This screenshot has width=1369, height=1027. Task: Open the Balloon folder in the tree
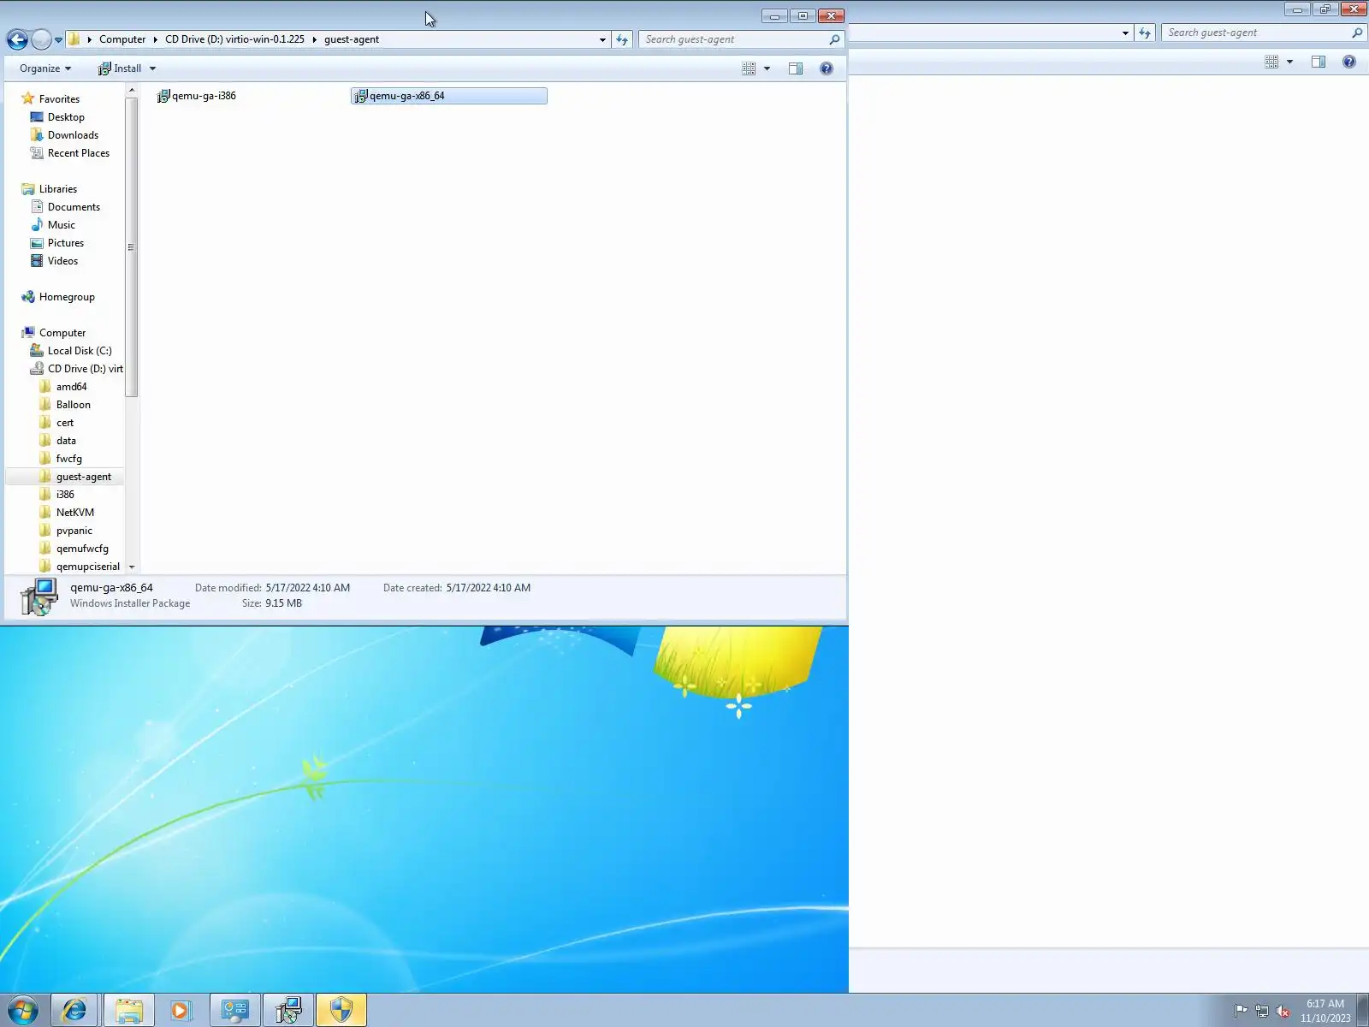[x=74, y=405]
